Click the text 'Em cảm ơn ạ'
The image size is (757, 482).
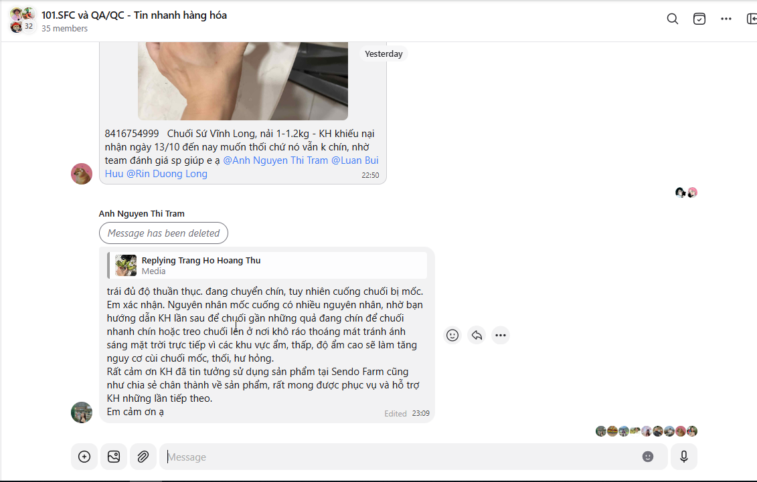click(x=135, y=412)
